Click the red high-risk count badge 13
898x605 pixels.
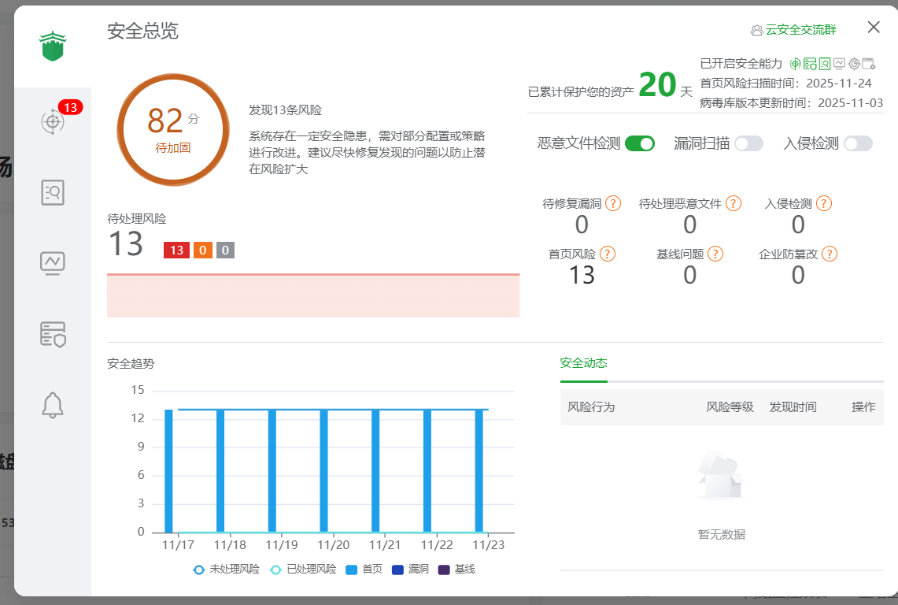pos(176,251)
